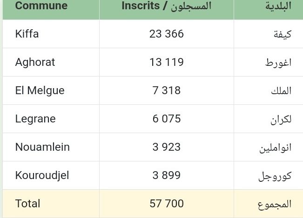Click the total value 57 700
The width and height of the screenshot is (303, 218).
coord(166,204)
